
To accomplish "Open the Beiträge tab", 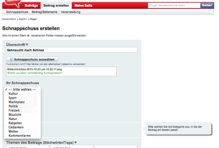I will (x=31, y=5).
